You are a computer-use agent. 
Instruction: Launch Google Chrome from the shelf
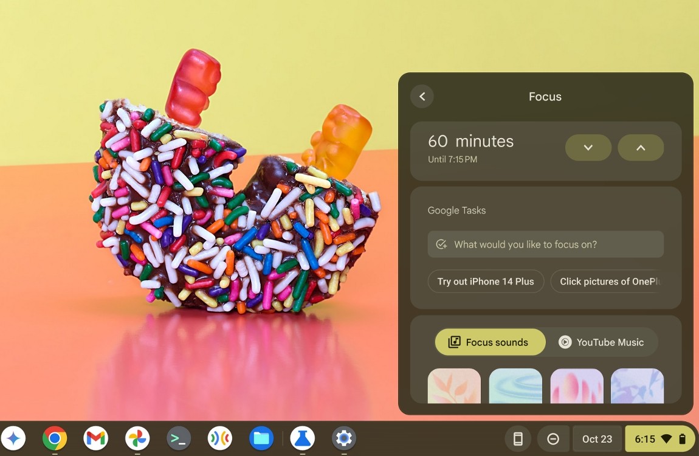click(x=54, y=438)
